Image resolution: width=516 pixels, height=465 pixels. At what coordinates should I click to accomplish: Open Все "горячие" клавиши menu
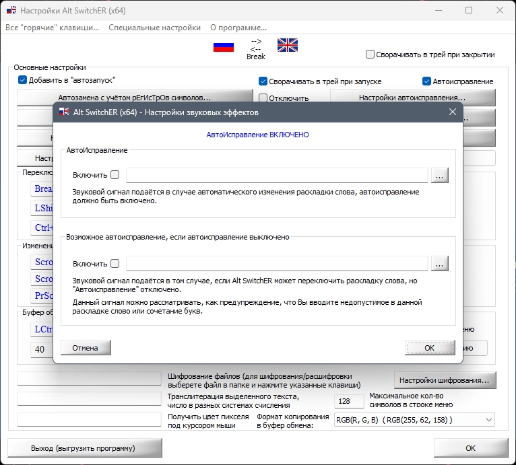point(52,28)
